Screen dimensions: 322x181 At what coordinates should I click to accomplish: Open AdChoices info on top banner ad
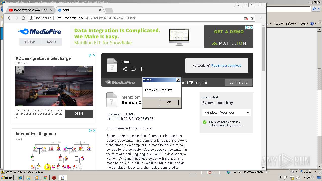[247, 27]
